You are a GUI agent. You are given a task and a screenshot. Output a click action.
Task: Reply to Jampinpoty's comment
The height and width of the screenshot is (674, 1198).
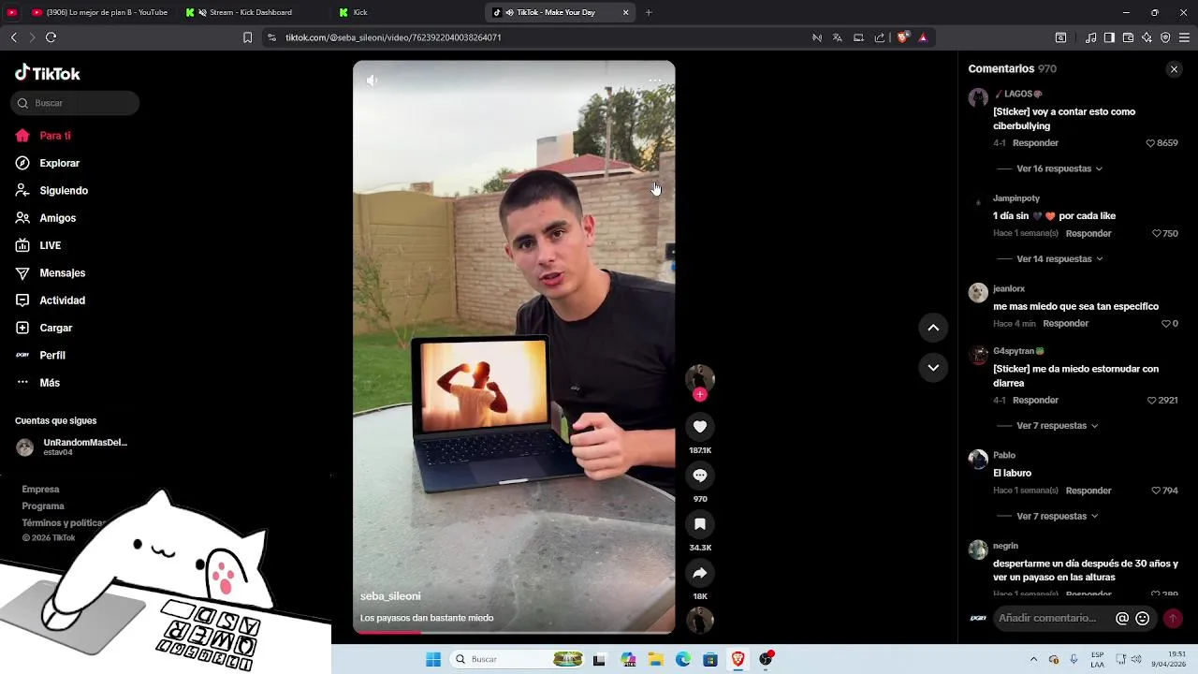pos(1088,233)
